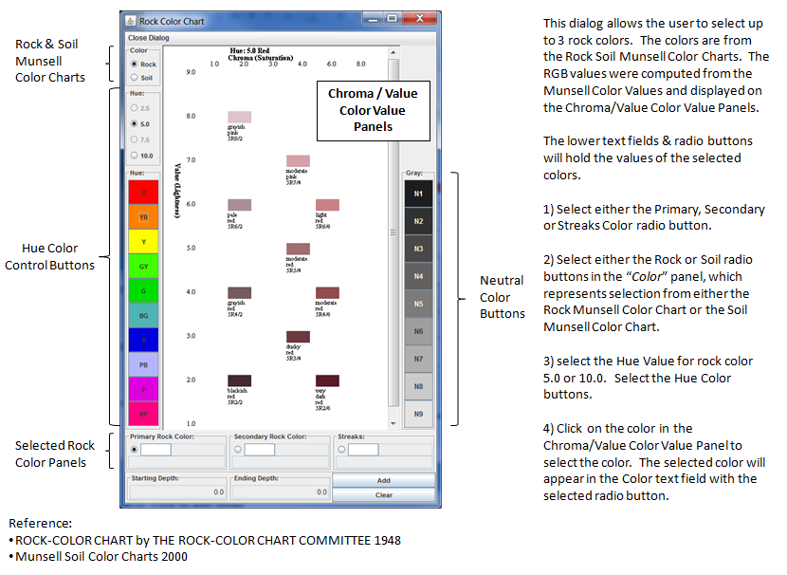Click the scroll down arrow of chart panel

pos(393,423)
